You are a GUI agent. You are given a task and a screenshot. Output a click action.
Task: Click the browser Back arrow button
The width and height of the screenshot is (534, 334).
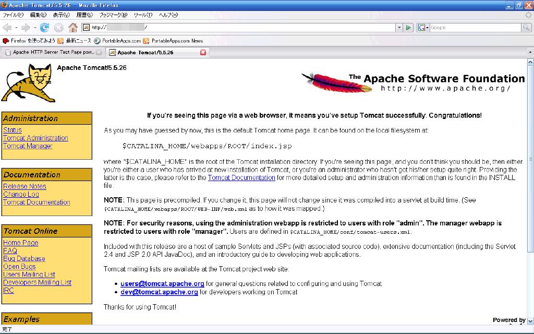tap(7, 28)
